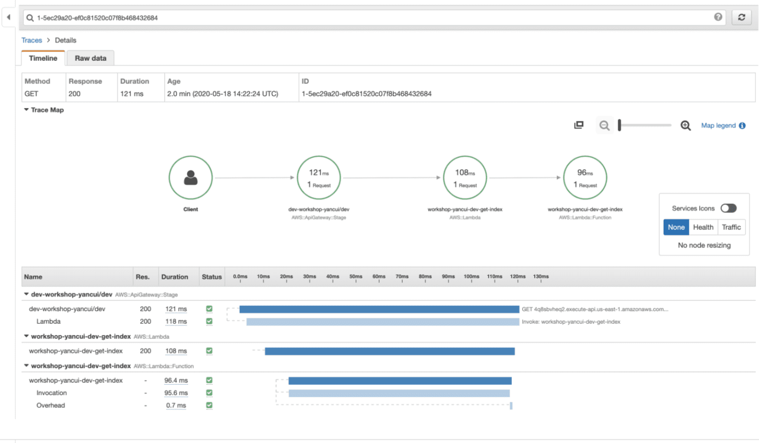Select the Health node coloring option

703,227
